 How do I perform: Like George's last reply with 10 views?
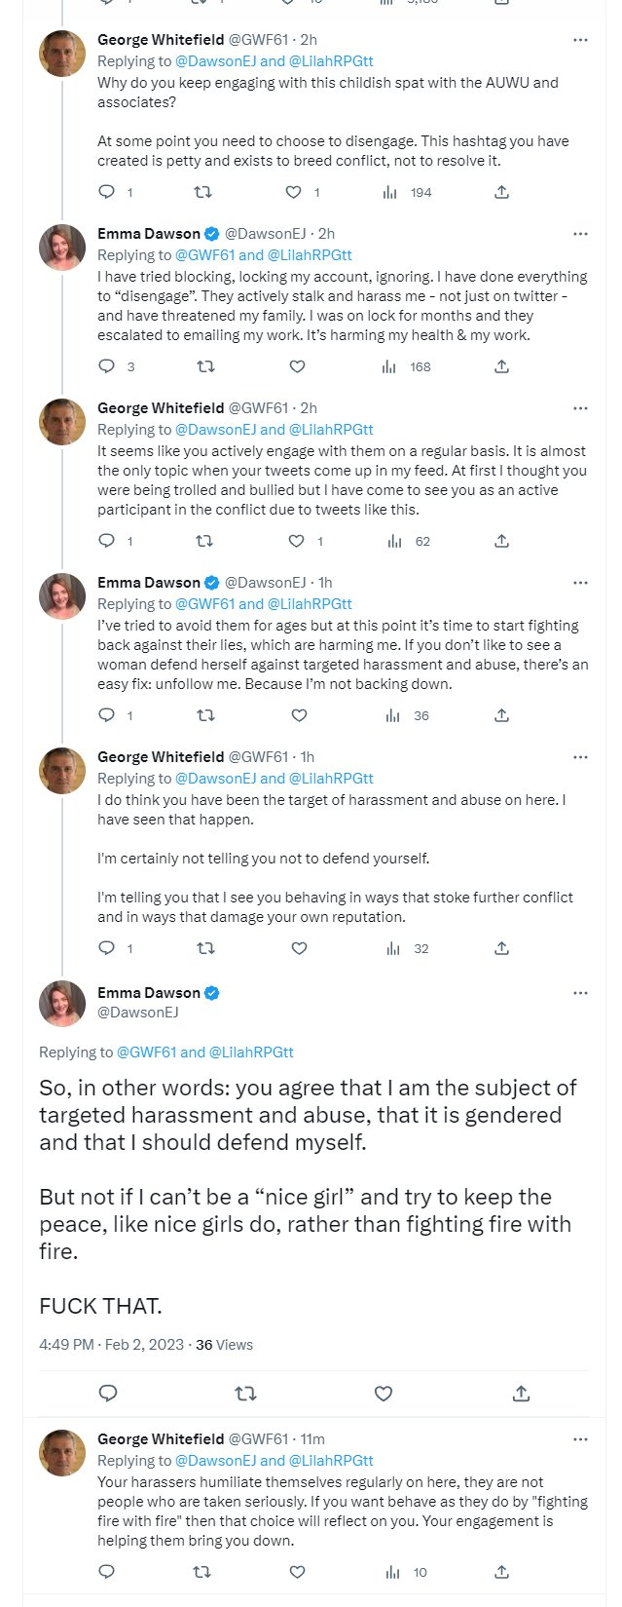pos(298,1572)
